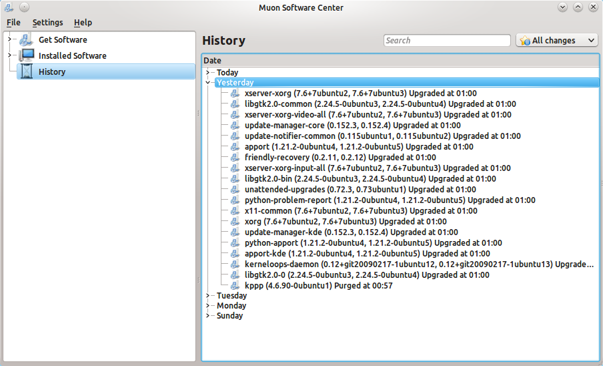Image resolution: width=603 pixels, height=366 pixels.
Task: Select the Tuesday row label
Action: pyautogui.click(x=231, y=296)
